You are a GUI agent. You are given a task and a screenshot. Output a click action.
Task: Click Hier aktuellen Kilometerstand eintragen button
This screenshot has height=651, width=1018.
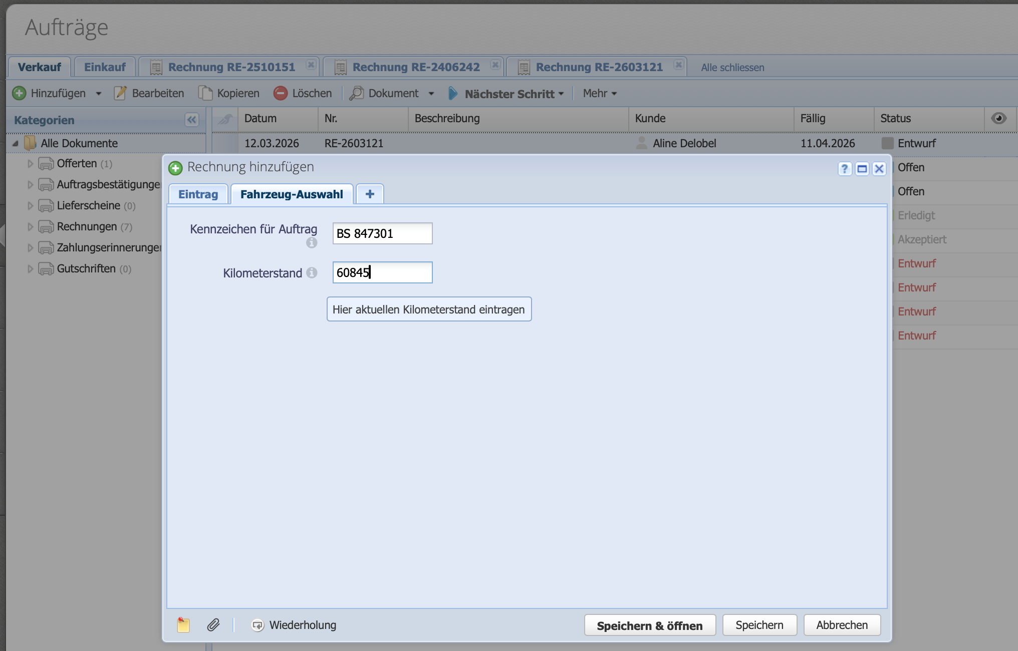(x=429, y=309)
